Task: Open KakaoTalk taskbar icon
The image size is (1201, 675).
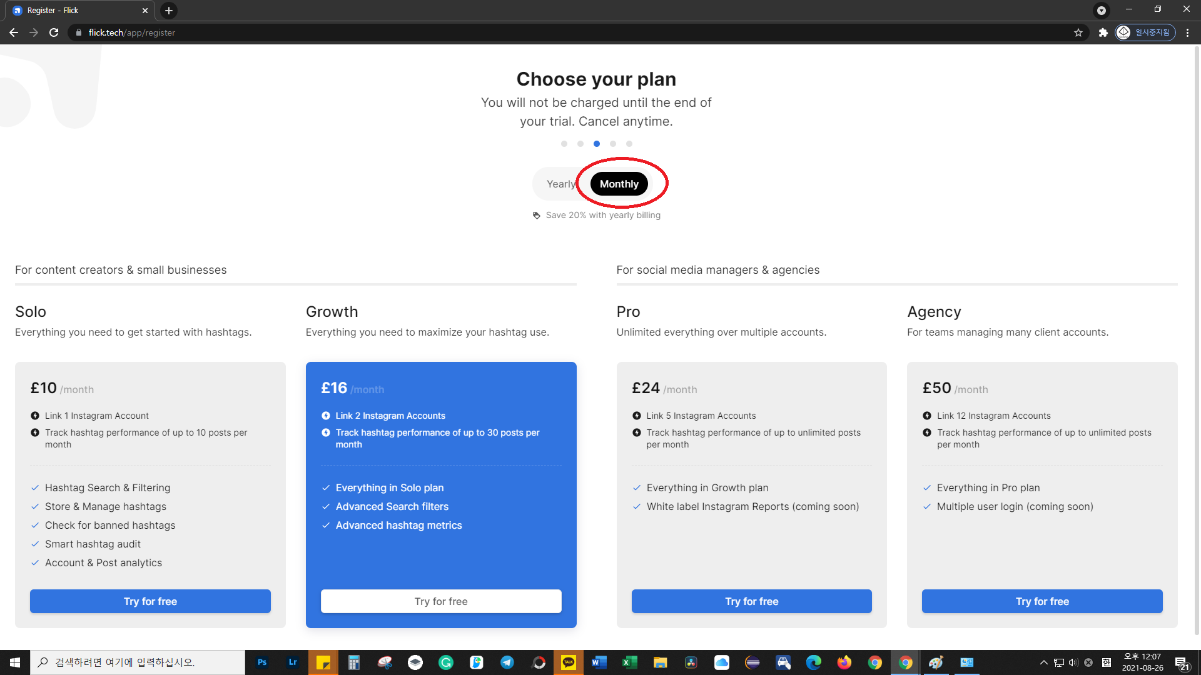Action: point(568,662)
